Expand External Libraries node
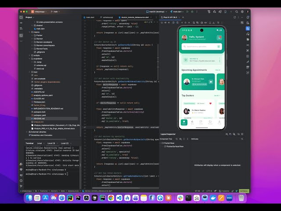 point(27,132)
